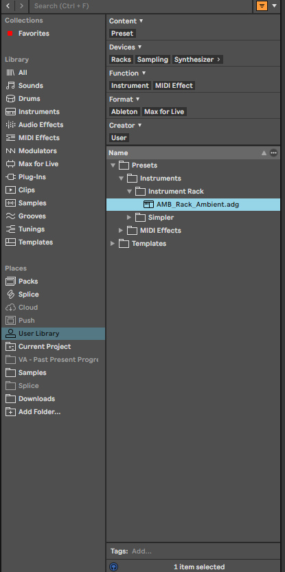The image size is (285, 572).
Task: Open the Drums library icon
Action: coord(10,99)
